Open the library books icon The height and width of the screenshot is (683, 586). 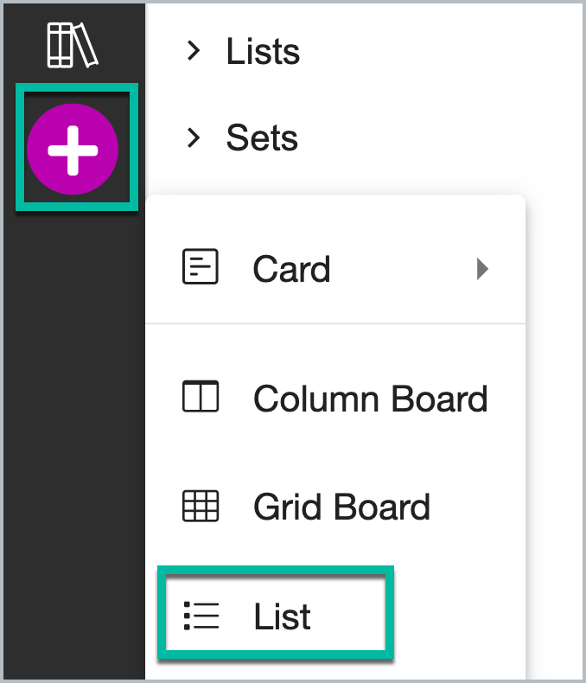(73, 45)
